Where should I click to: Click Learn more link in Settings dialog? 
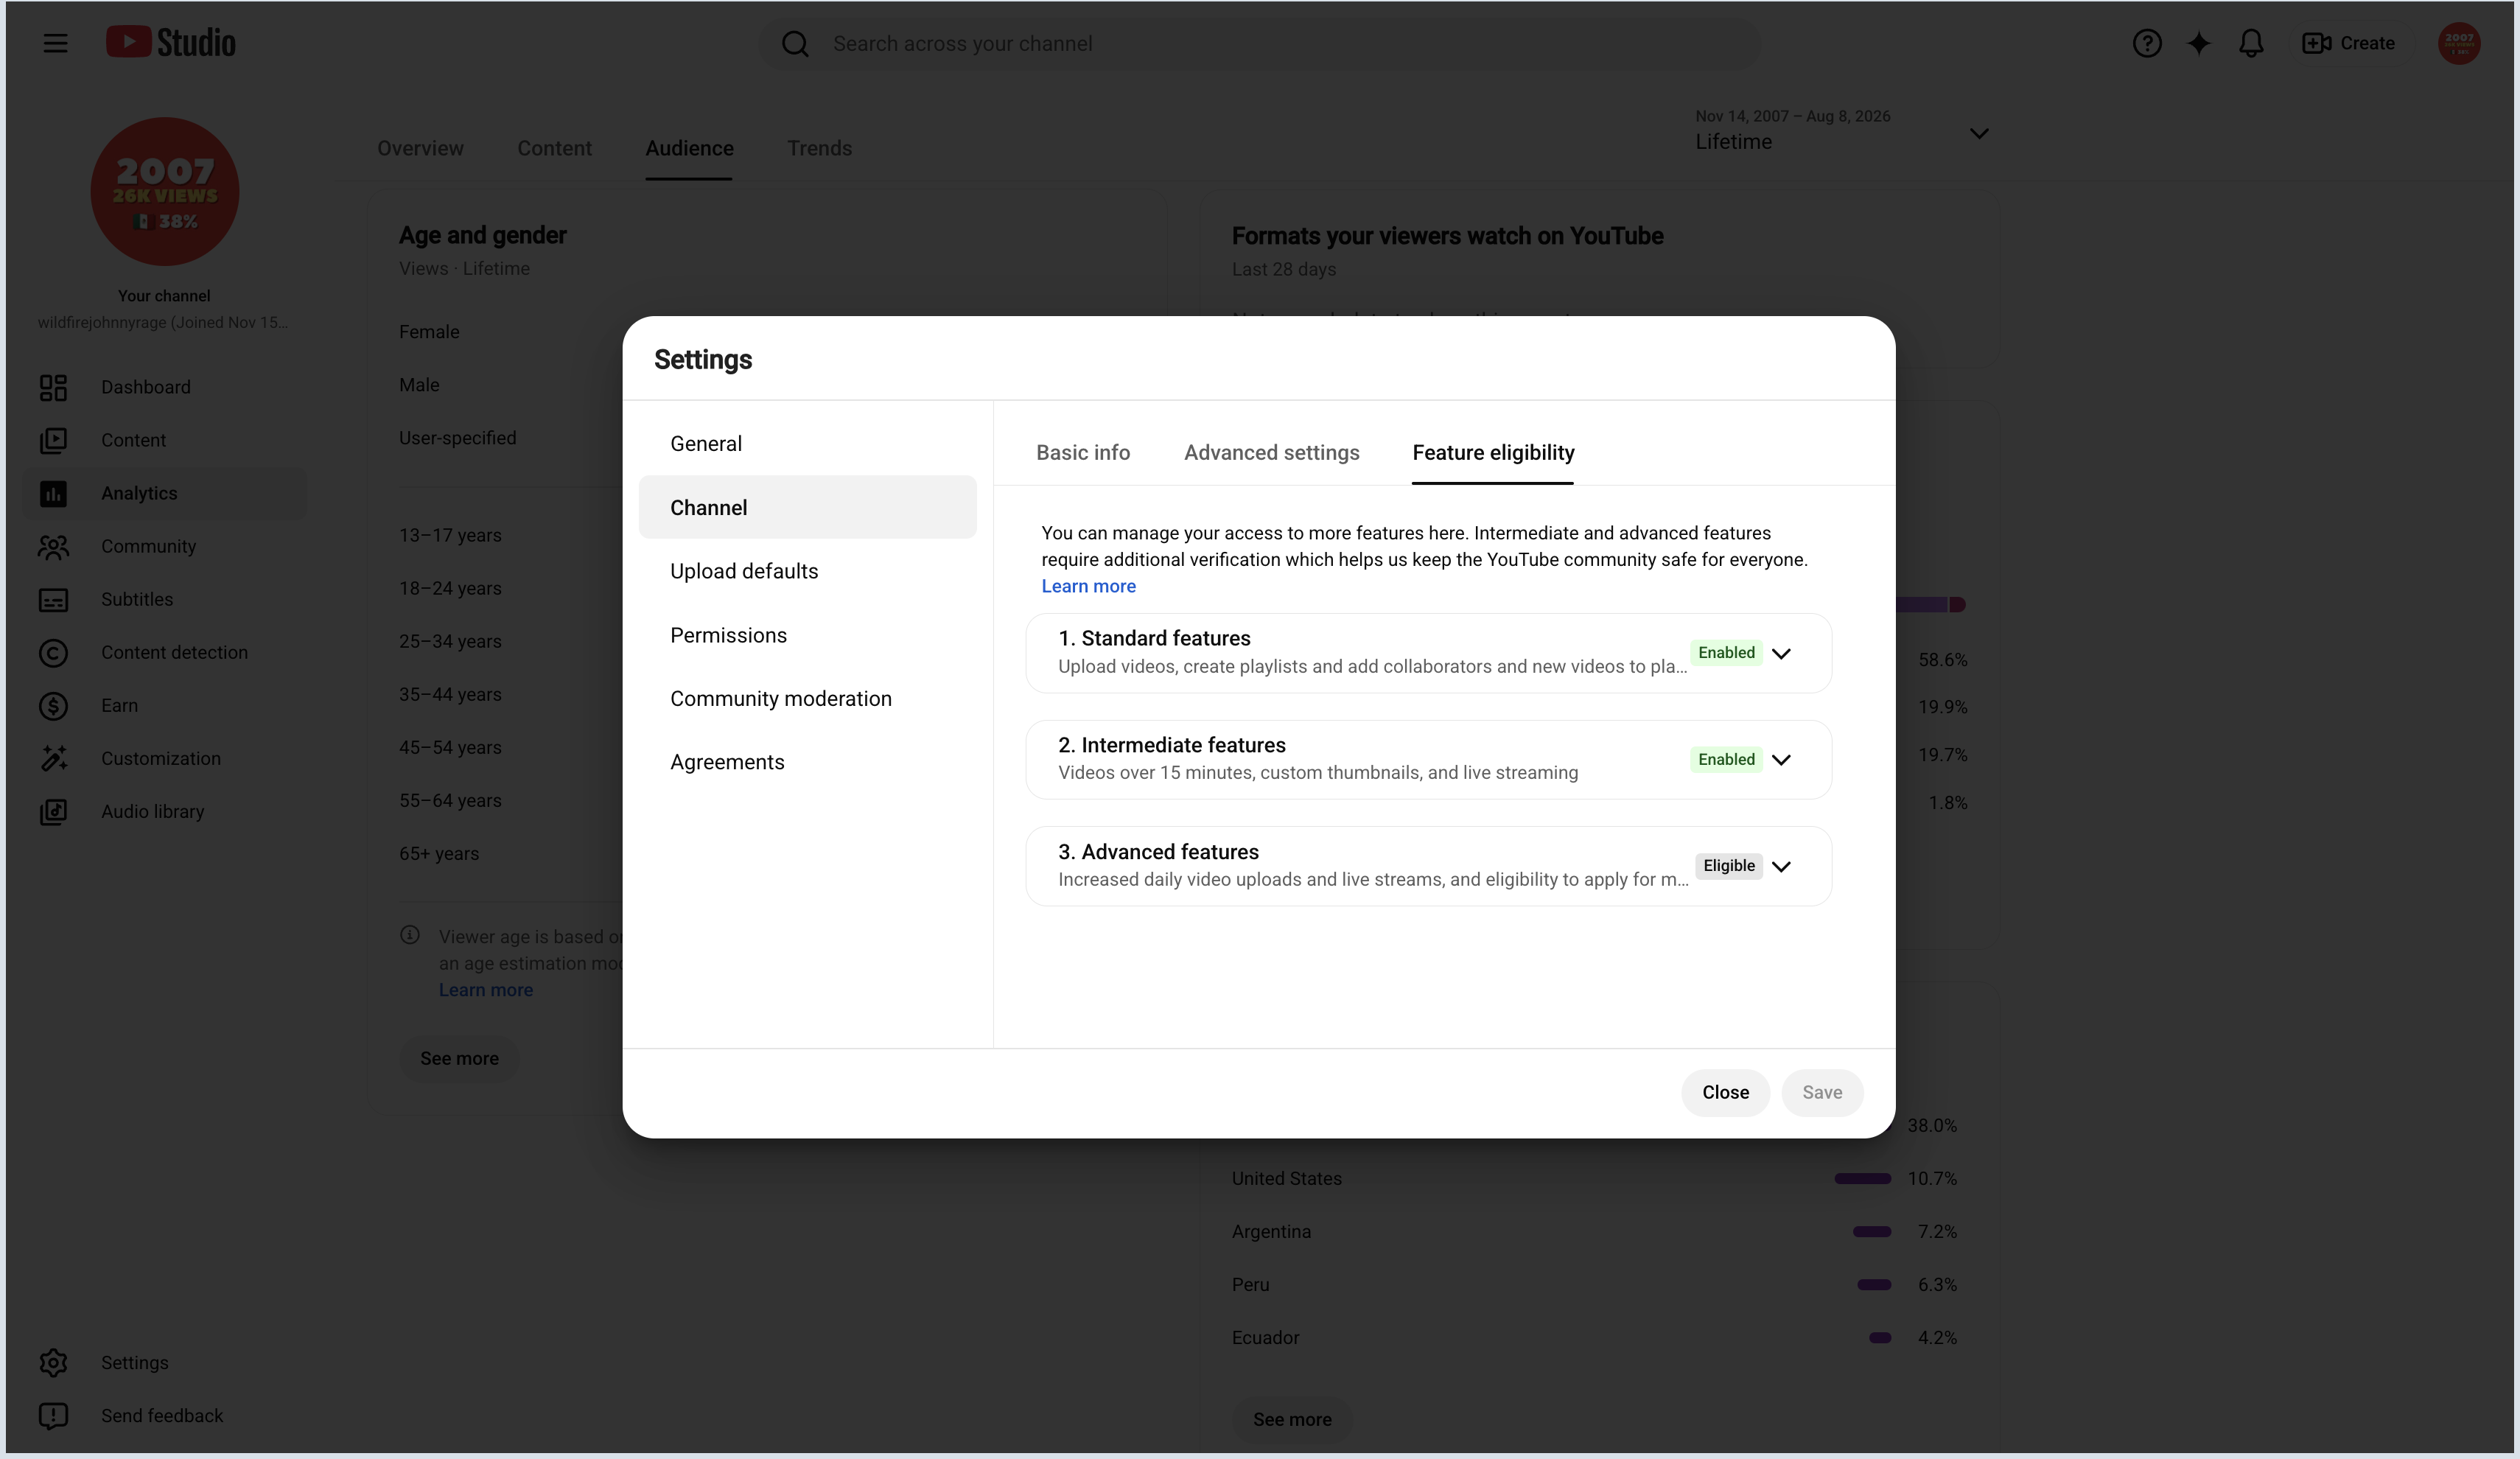click(1088, 586)
